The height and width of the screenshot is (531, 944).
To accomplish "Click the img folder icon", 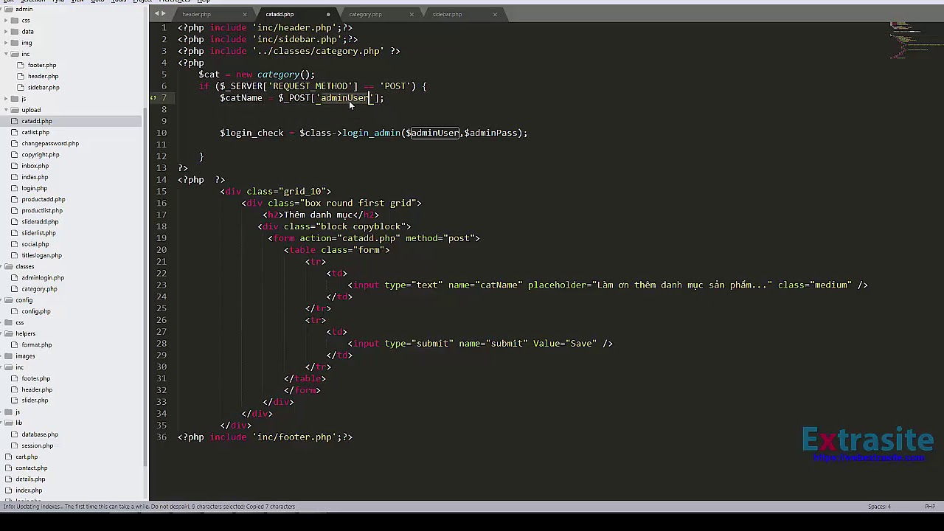I will 15,43.
